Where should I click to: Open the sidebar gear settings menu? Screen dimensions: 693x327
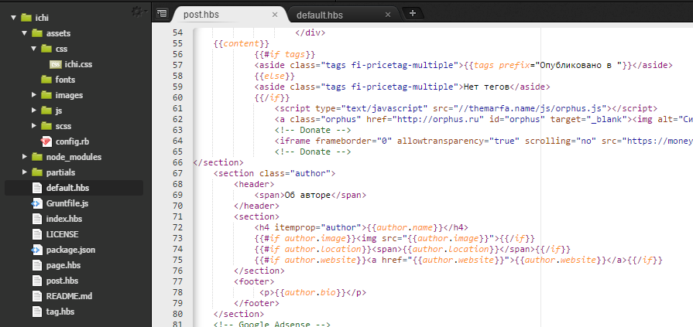coord(139,11)
